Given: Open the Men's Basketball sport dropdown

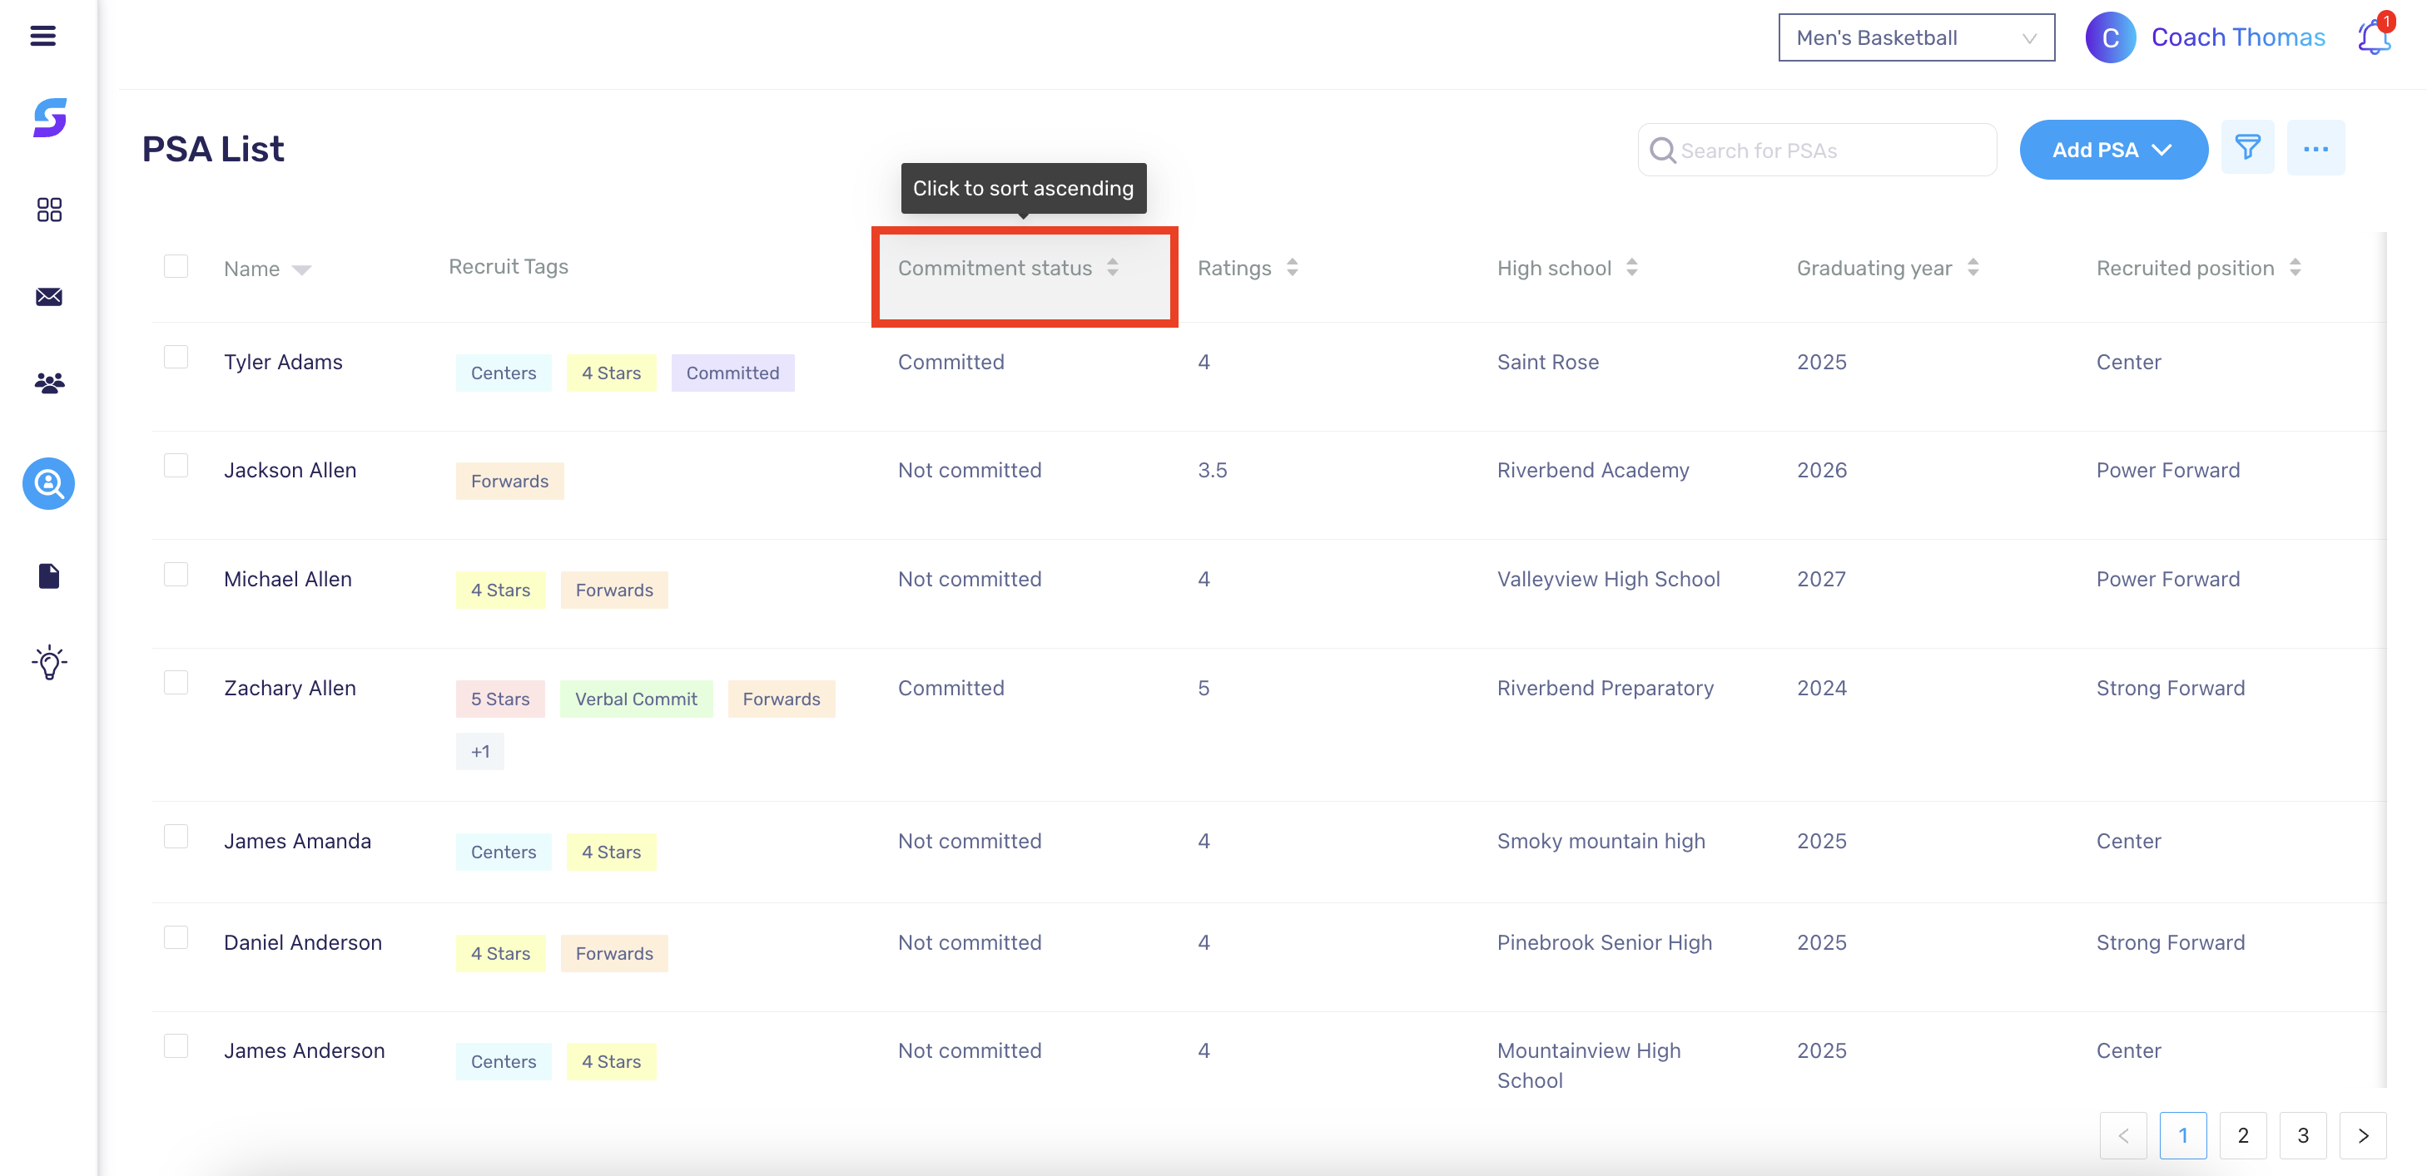Looking at the screenshot, I should click(1915, 37).
